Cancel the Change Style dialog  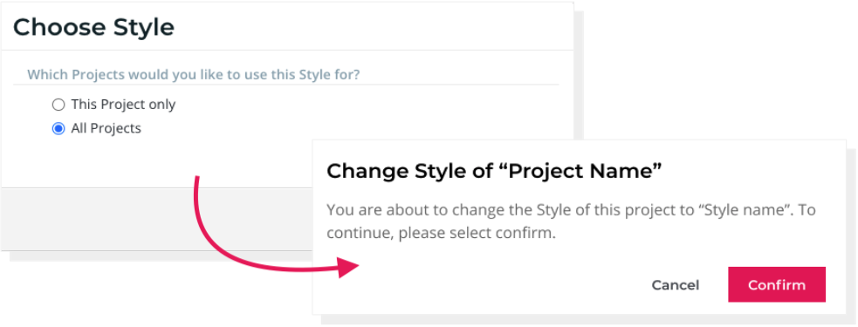676,285
